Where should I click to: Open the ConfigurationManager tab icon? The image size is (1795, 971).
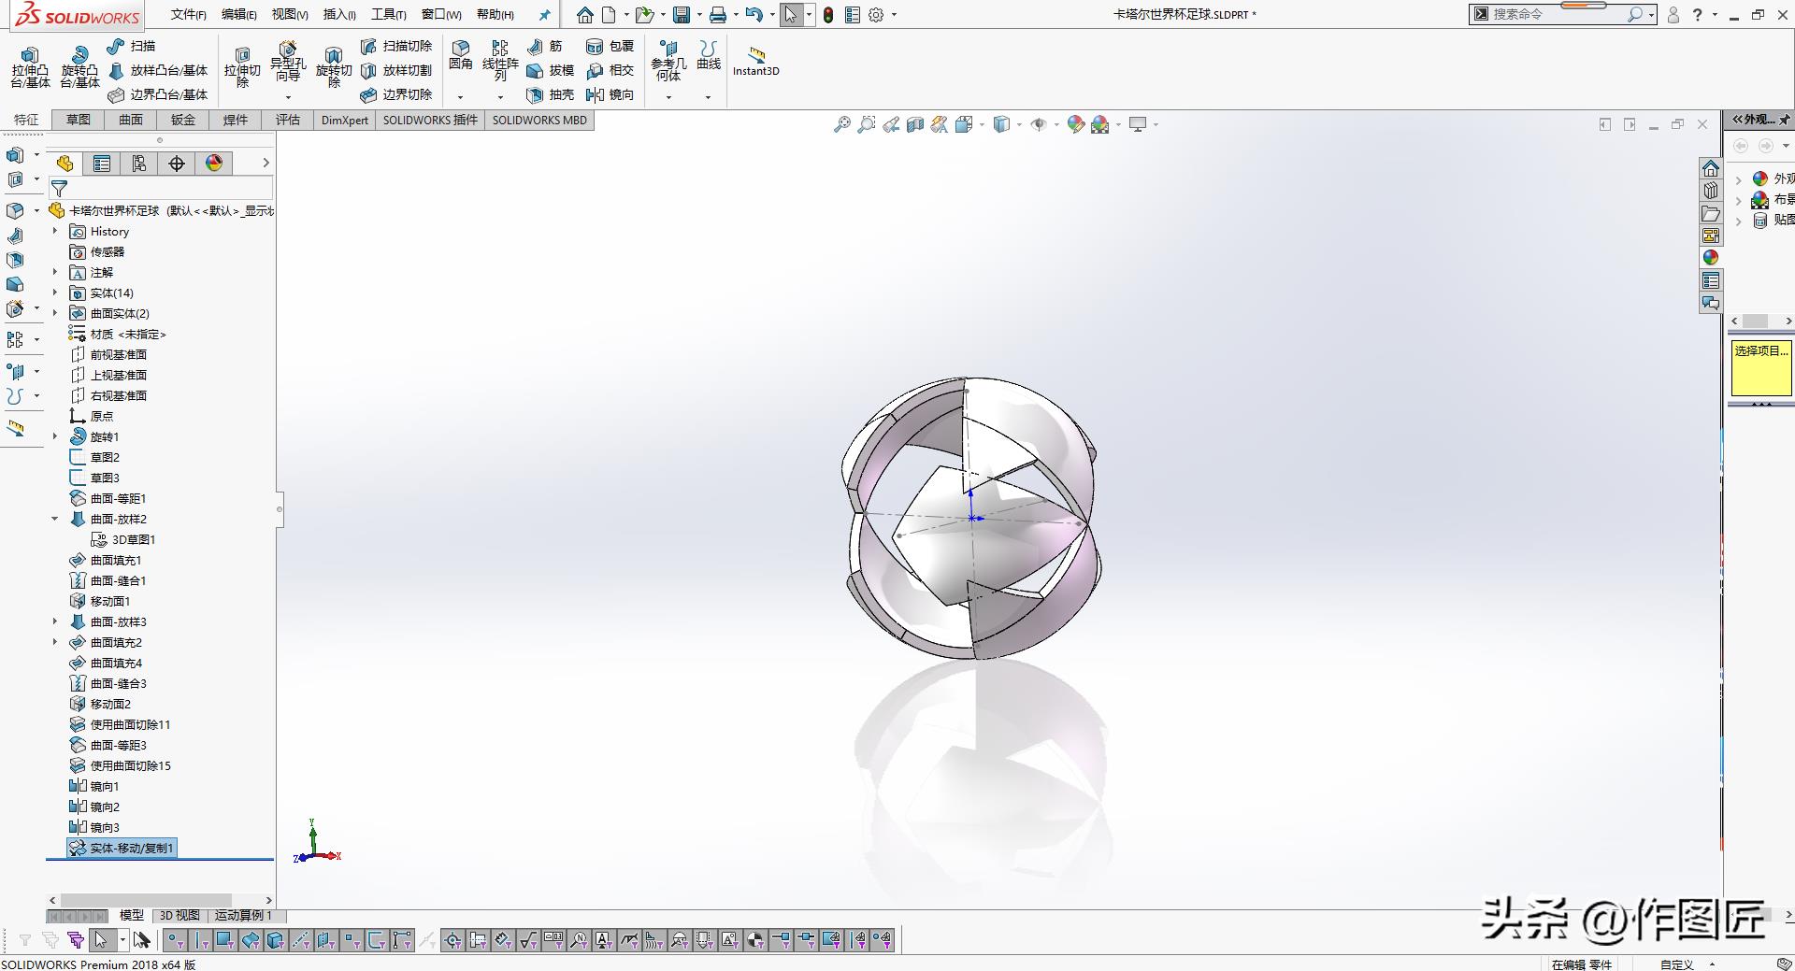[x=139, y=164]
